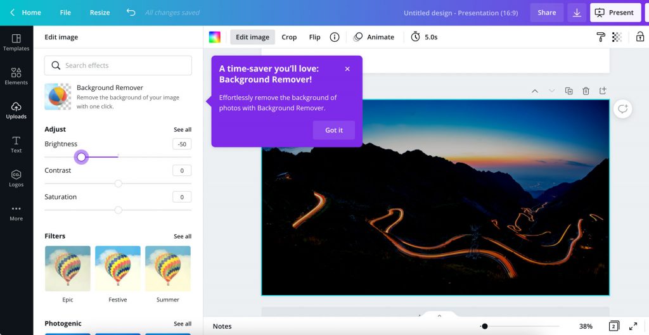Screen dimensions: 649x335
Task: Click the undo arrow icon
Action: (x=131, y=13)
